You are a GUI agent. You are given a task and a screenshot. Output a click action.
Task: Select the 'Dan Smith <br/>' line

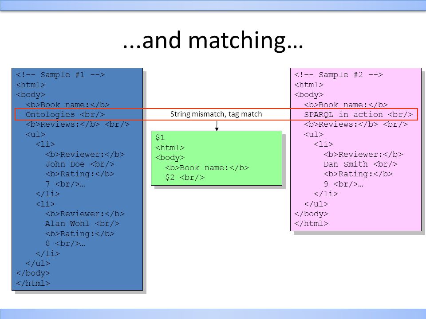[360, 164]
